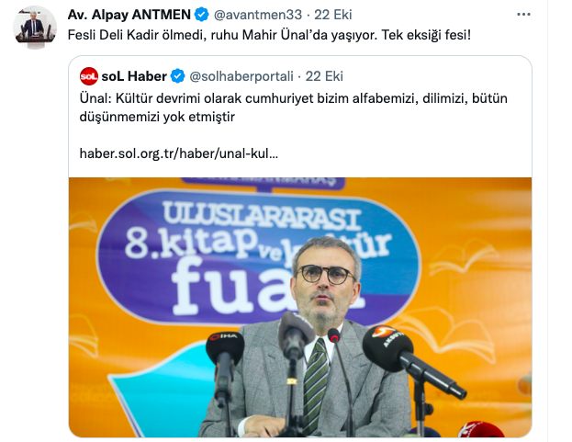
Task: Open Alpay Antmen's profile avatar
Action: click(x=35, y=28)
